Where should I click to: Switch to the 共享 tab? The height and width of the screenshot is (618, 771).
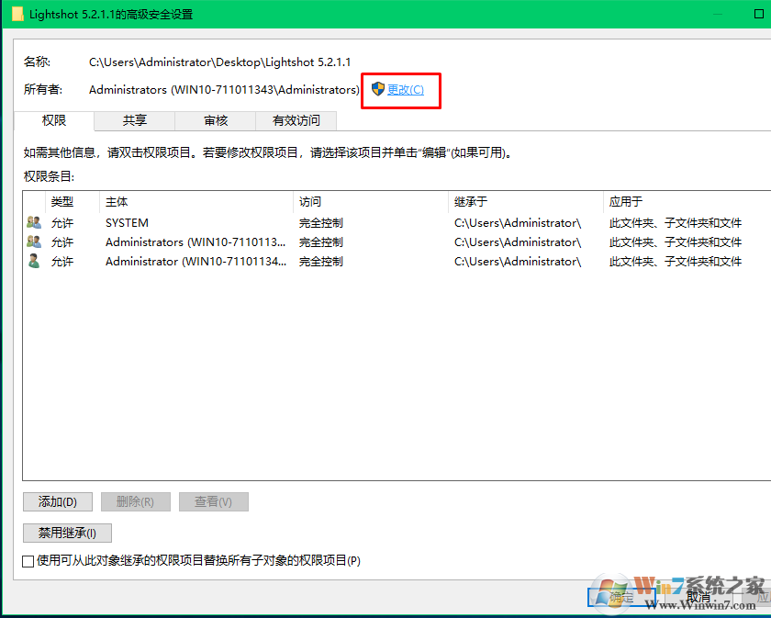[x=134, y=120]
